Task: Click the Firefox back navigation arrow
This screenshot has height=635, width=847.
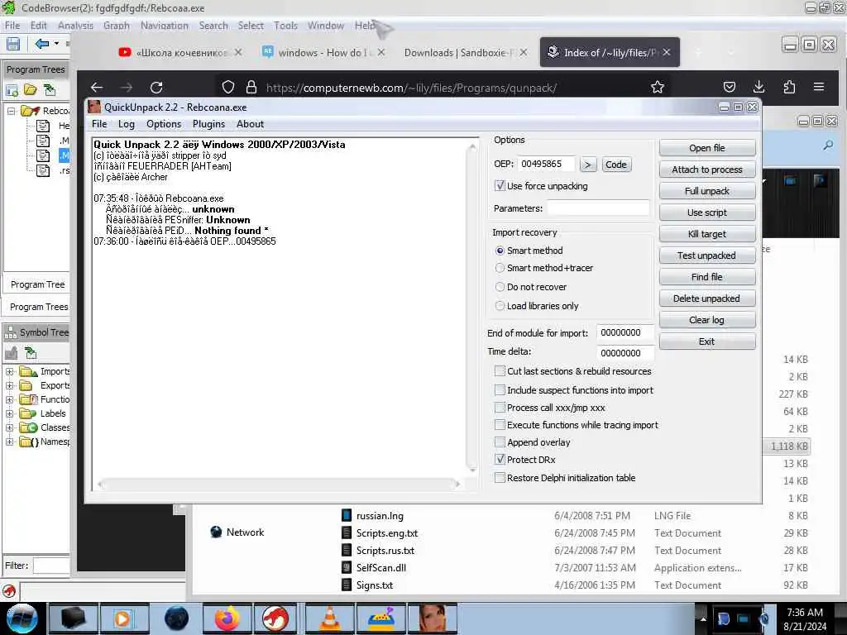Action: (x=97, y=87)
